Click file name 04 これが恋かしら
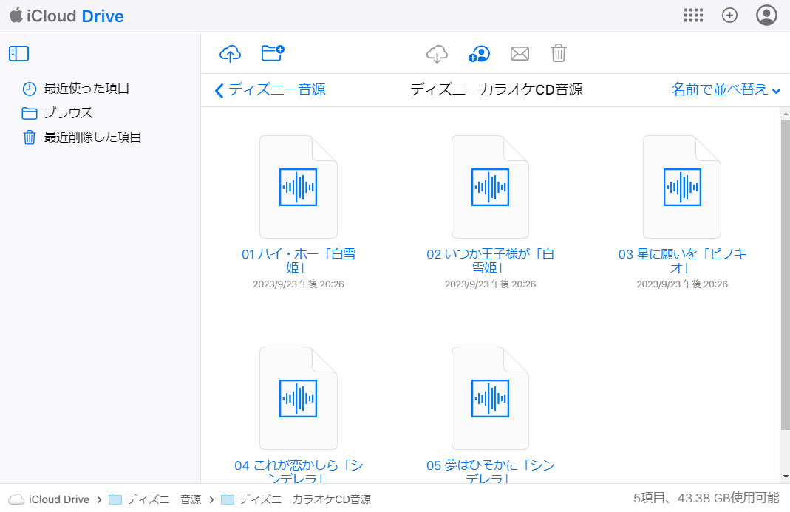 299,471
